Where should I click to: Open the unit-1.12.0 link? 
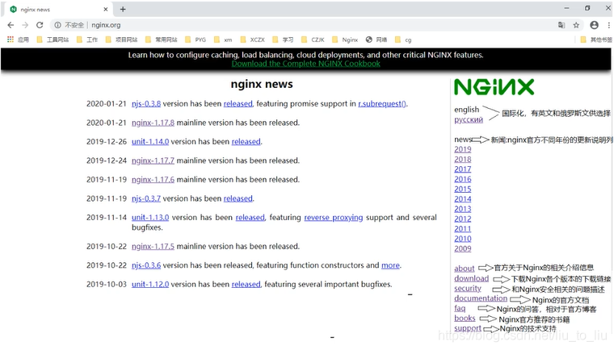click(x=150, y=285)
